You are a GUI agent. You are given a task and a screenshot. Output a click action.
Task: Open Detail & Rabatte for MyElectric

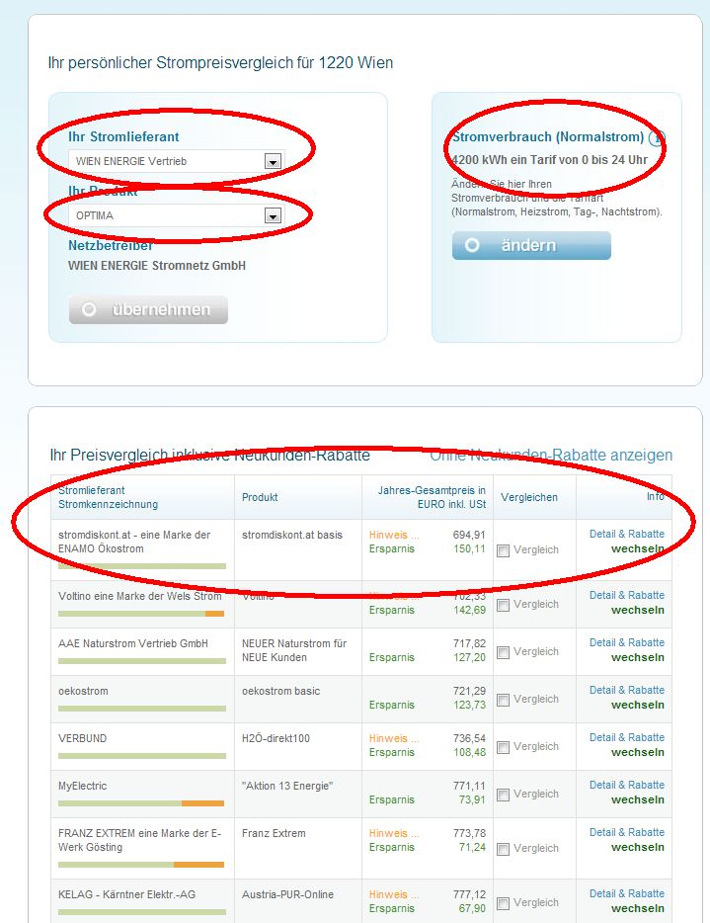pyautogui.click(x=627, y=785)
